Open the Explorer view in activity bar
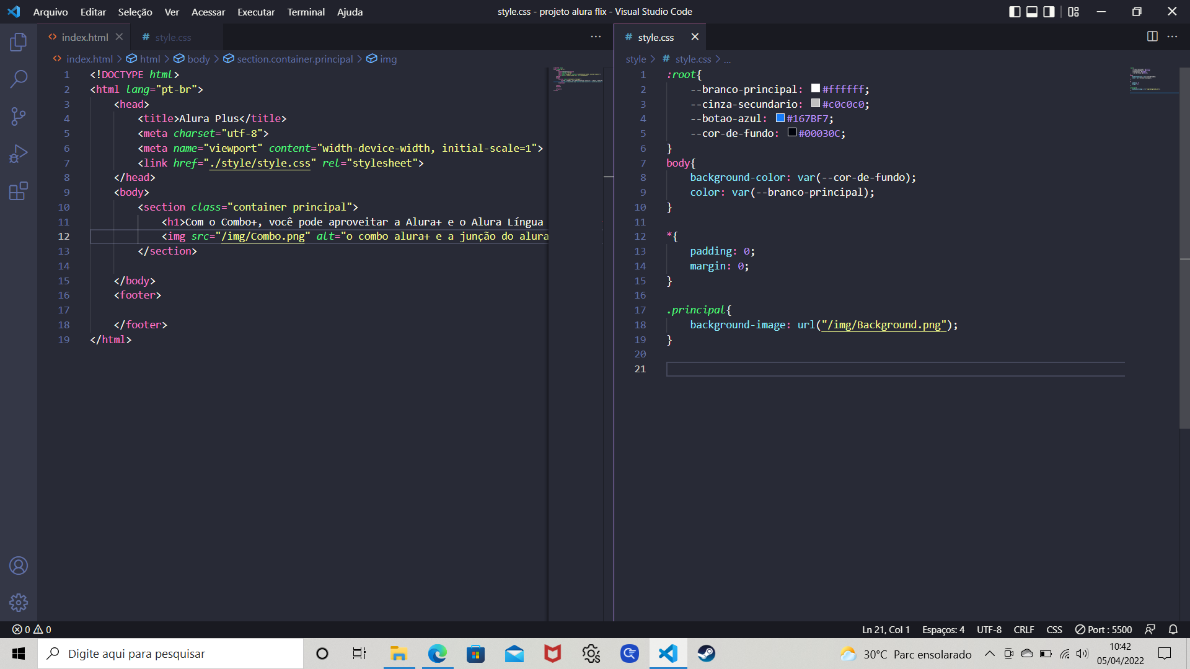1190x669 pixels. pos(19,42)
